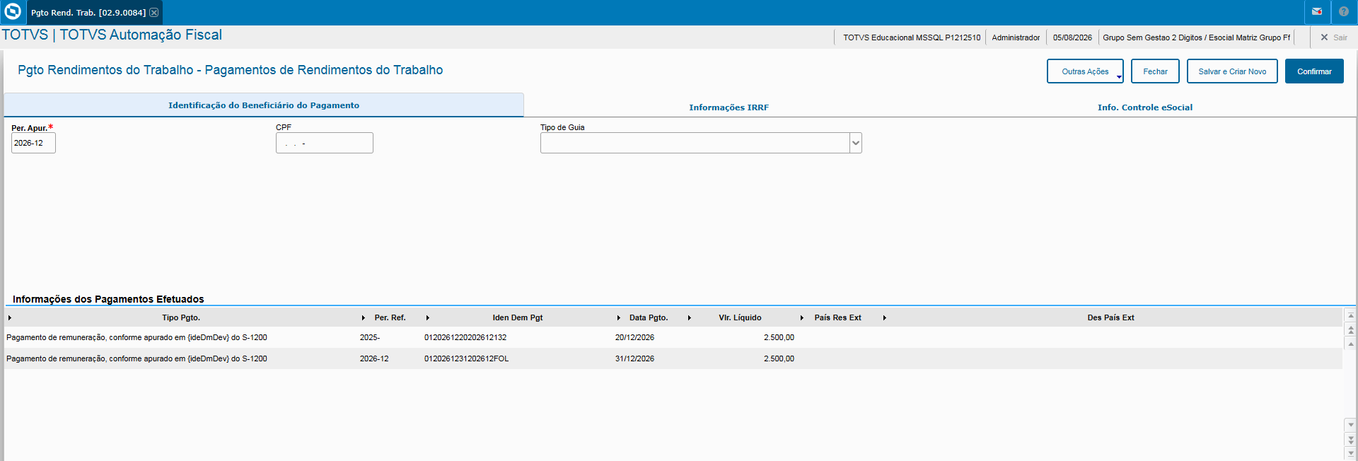Click the Vlr. Líquido column header

(740, 318)
